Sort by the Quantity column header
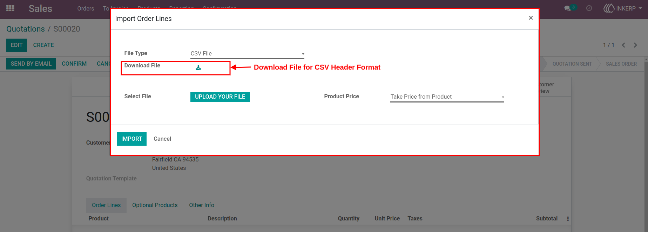The height and width of the screenshot is (232, 648). point(349,219)
